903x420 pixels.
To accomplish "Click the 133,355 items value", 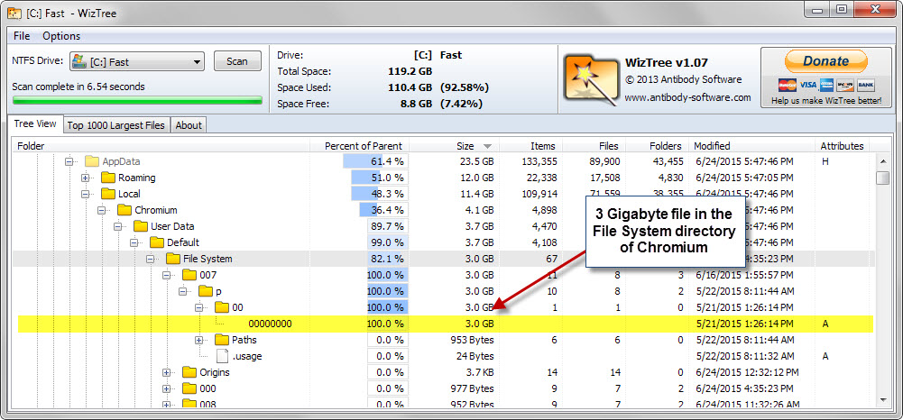I will tap(538, 161).
